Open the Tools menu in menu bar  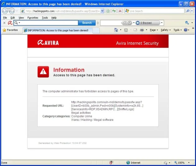point(45,18)
